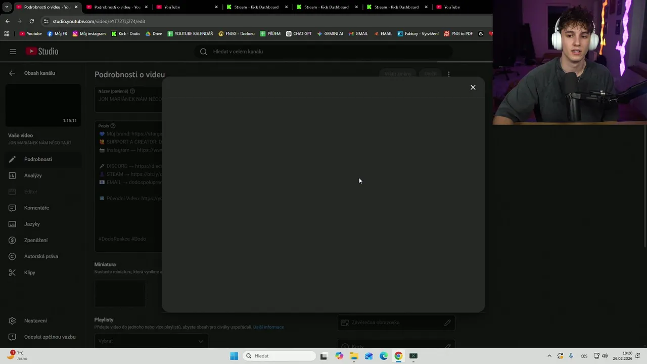
Task: Show hidden system tray icons
Action: (549, 356)
